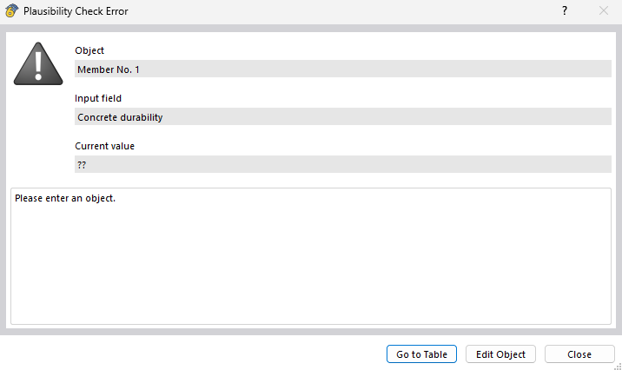Click the Plausibility Check Error title text
This screenshot has height=370, width=622.
[x=76, y=11]
